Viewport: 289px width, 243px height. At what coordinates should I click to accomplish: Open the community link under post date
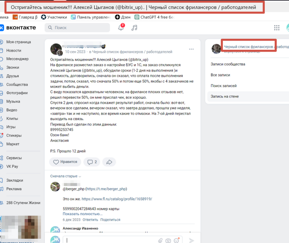point(132,52)
